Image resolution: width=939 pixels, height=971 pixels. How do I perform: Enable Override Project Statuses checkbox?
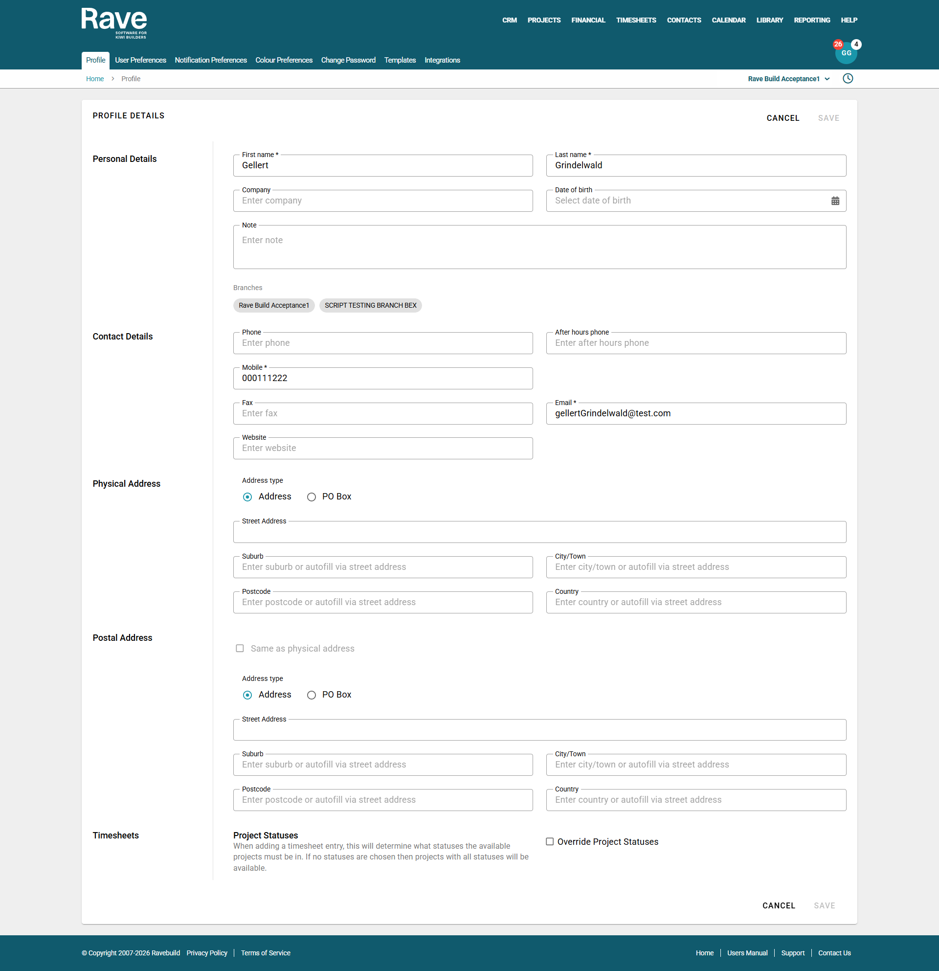click(549, 842)
